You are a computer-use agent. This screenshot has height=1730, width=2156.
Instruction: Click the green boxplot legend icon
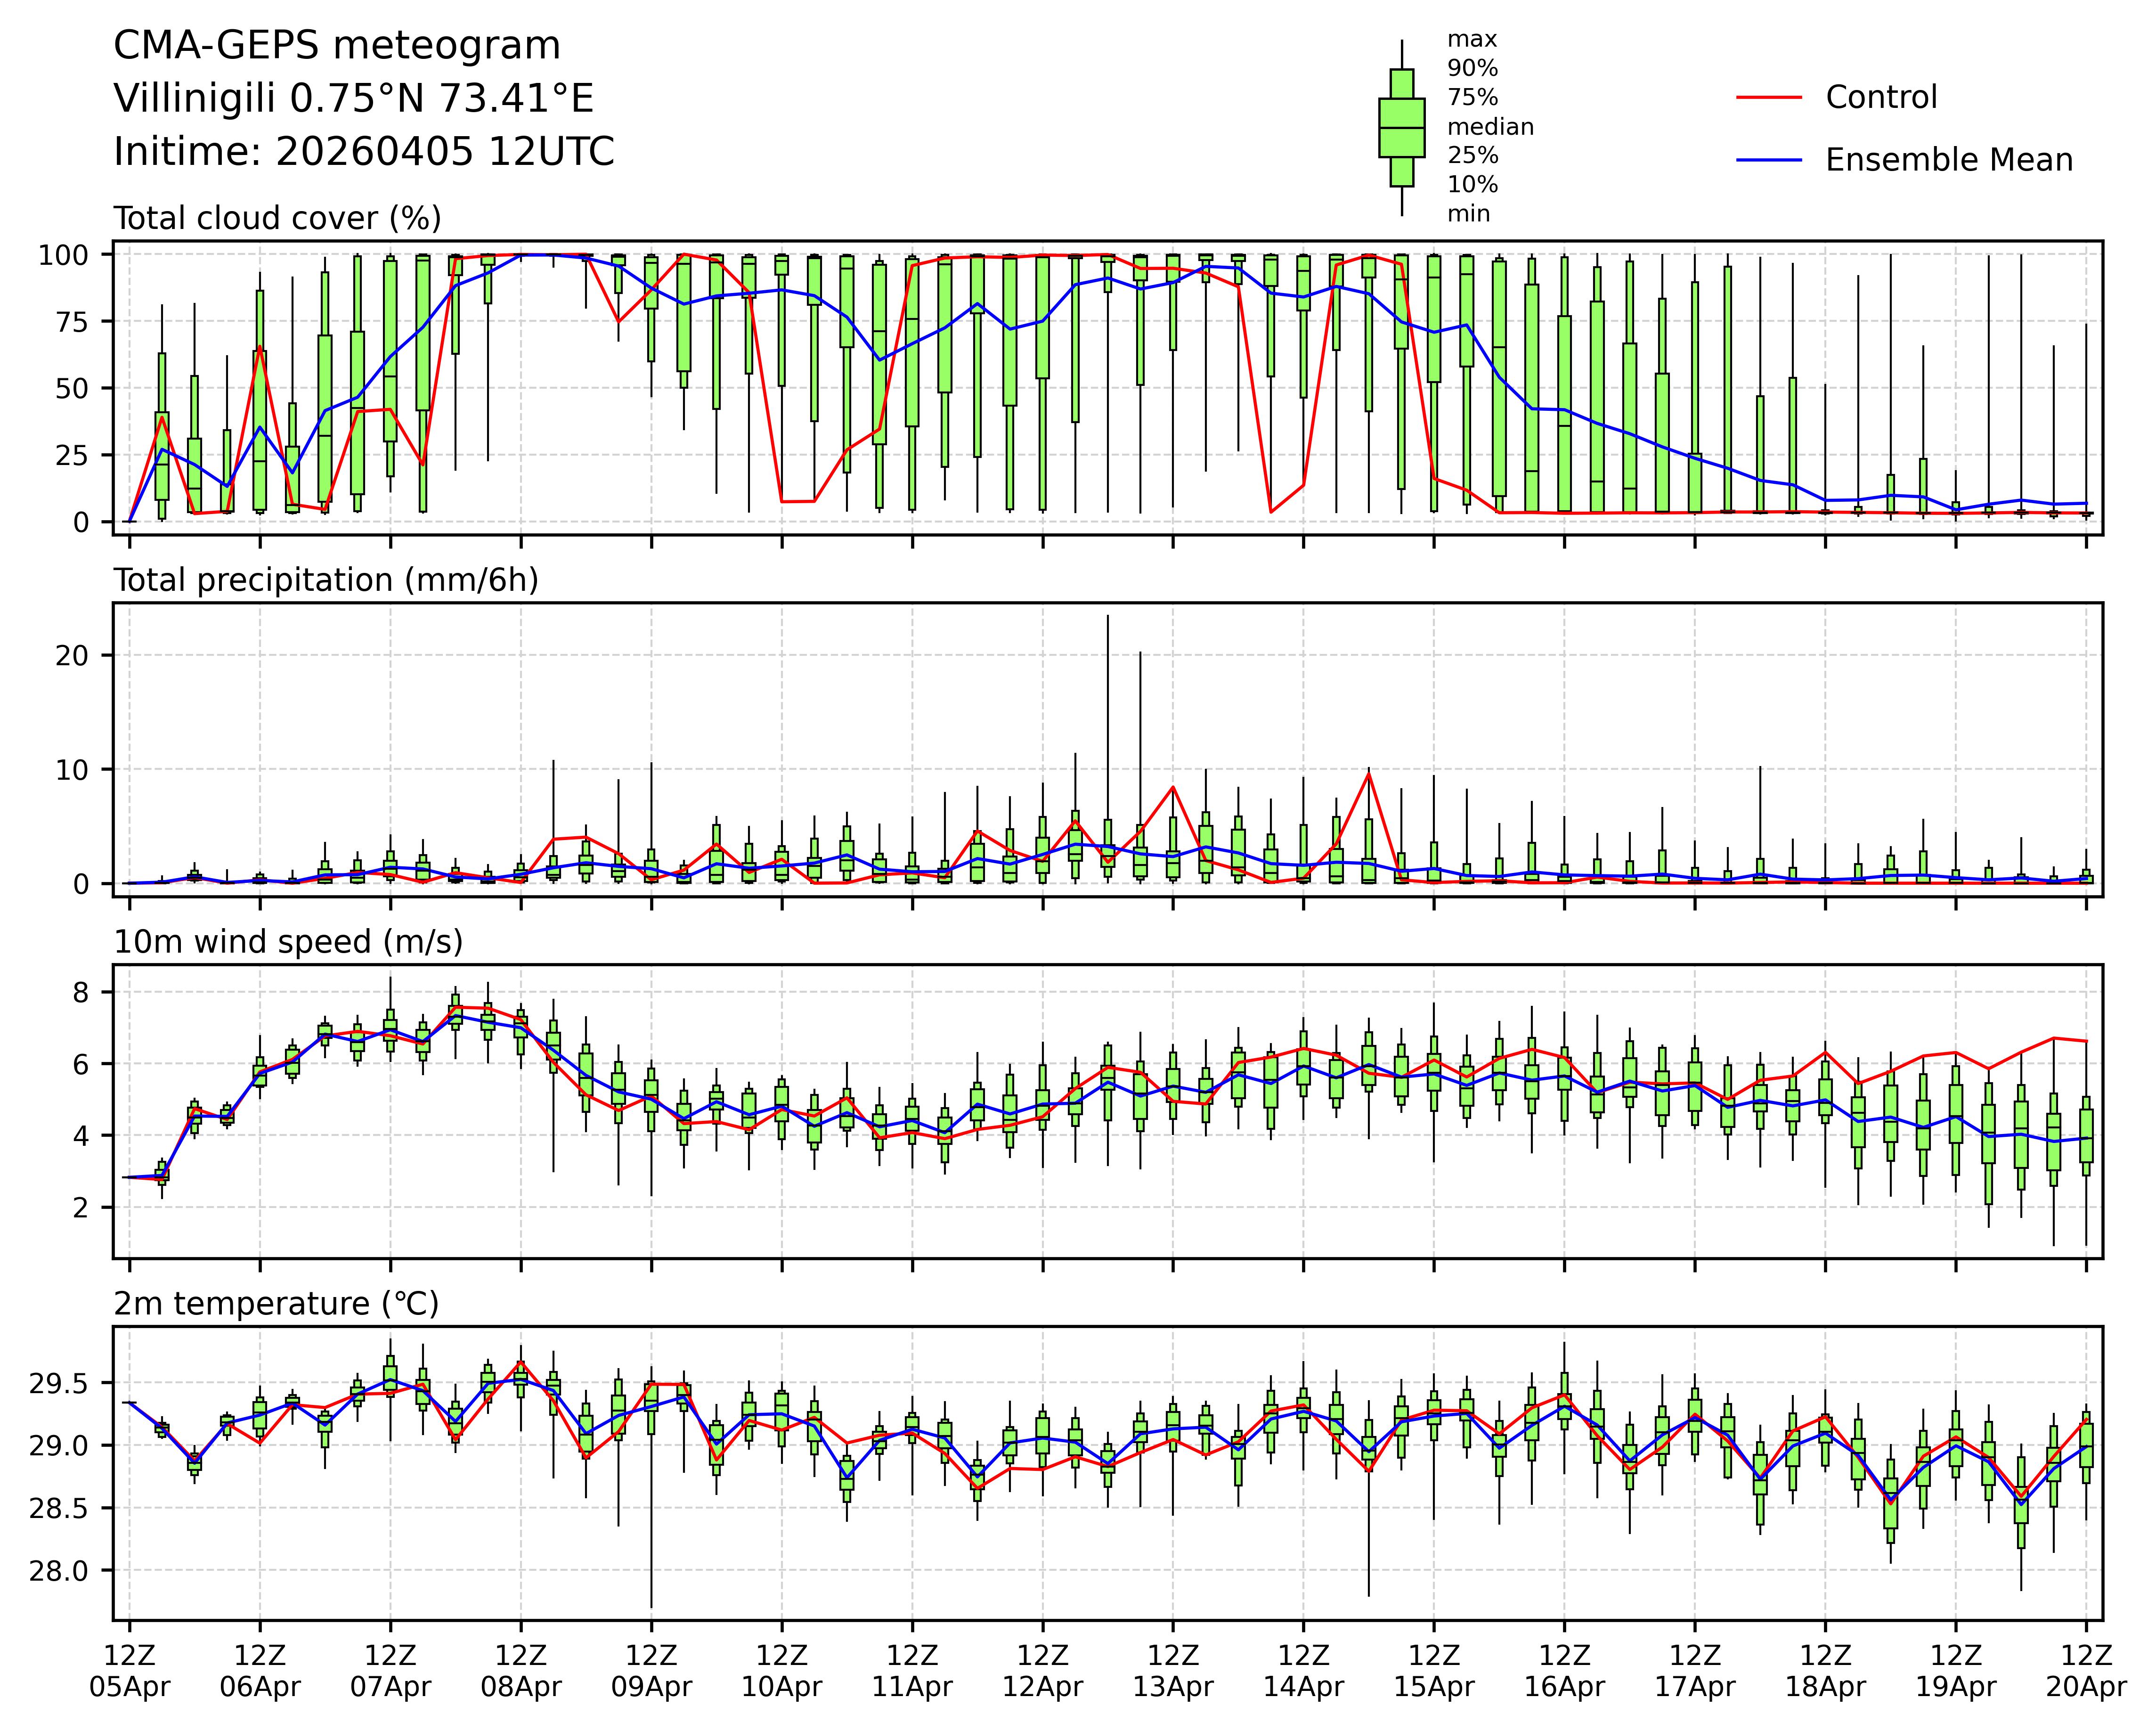[1401, 128]
